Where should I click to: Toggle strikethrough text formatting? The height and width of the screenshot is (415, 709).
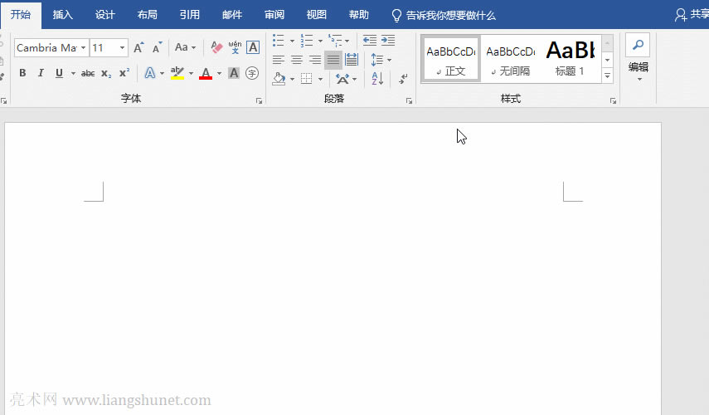tap(88, 73)
